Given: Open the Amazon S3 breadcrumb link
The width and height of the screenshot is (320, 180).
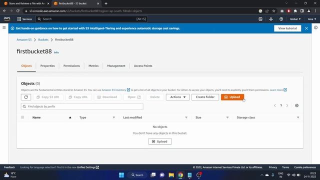Looking at the screenshot, I should 24,39.
